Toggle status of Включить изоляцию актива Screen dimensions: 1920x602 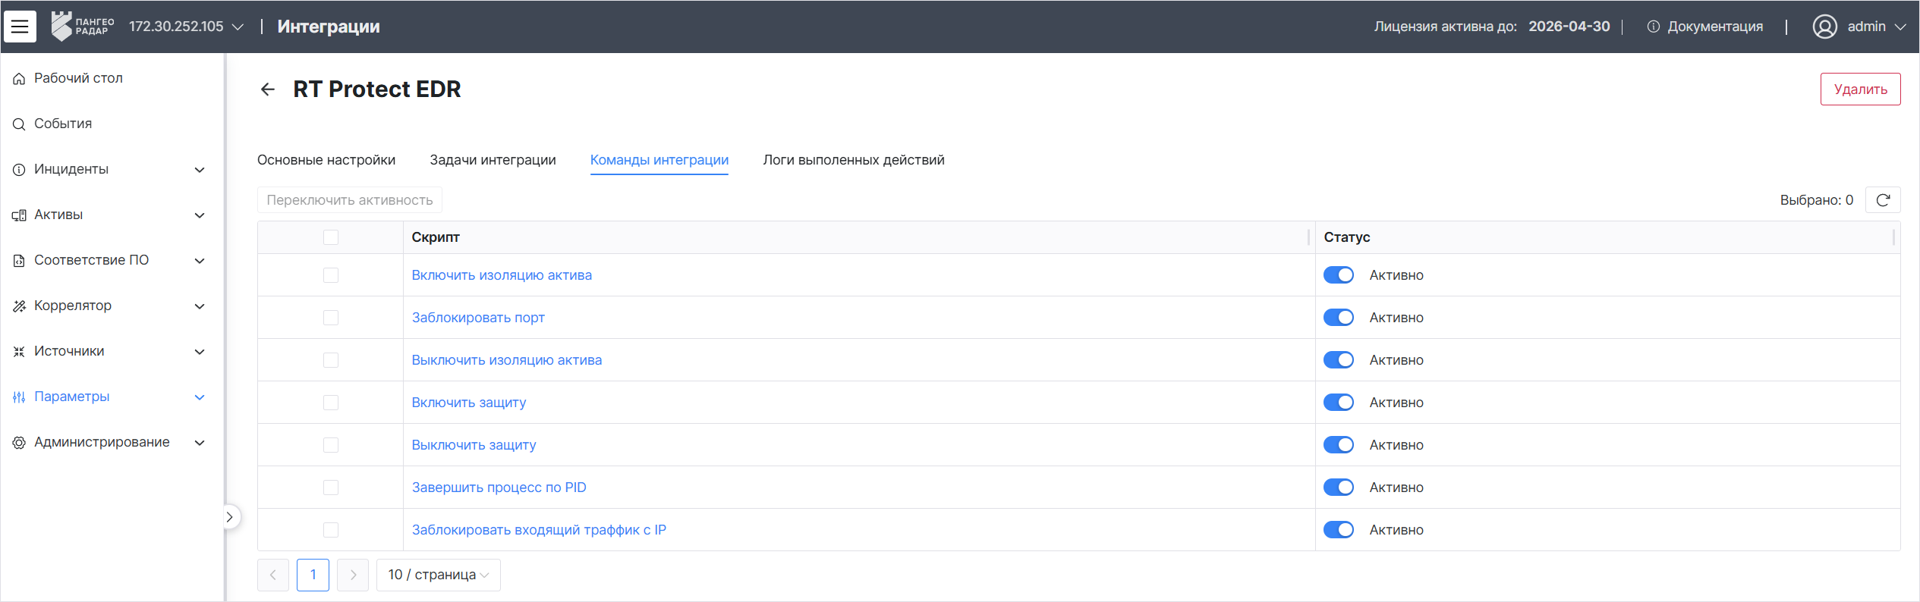(x=1339, y=275)
